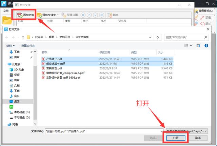Click the navigation pane scroll up arrow
Screen dimensions: 217x146
(35, 51)
